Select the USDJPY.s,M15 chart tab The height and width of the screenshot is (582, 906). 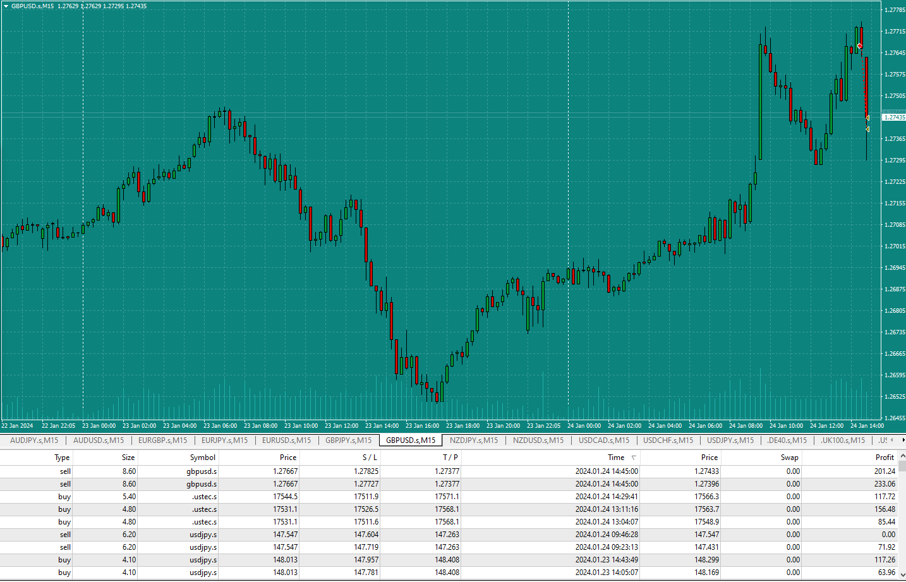point(730,440)
